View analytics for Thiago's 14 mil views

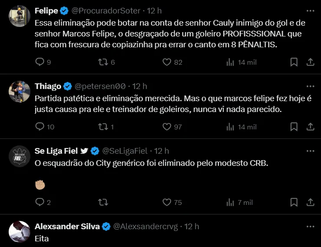coord(242,127)
